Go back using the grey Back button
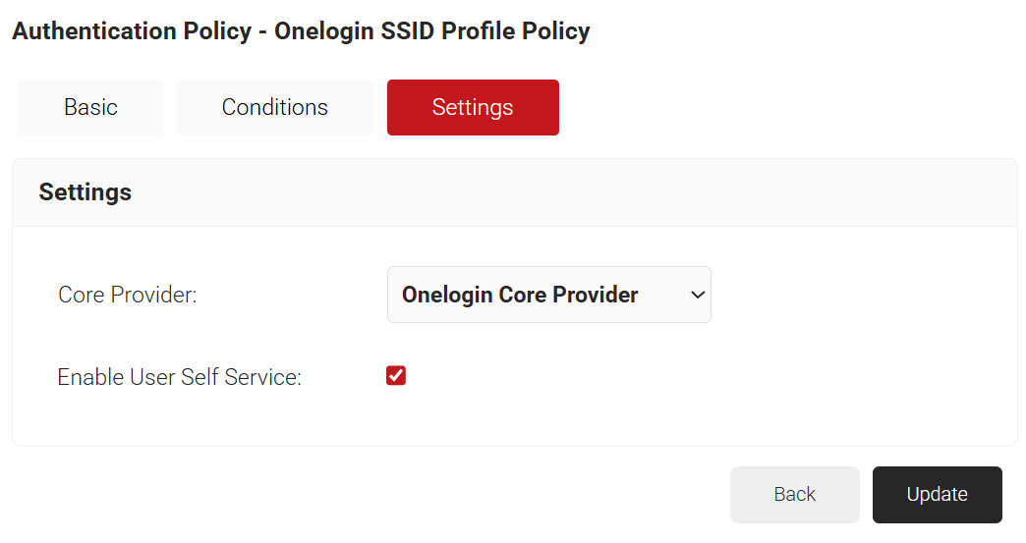1026x543 pixels. click(794, 494)
